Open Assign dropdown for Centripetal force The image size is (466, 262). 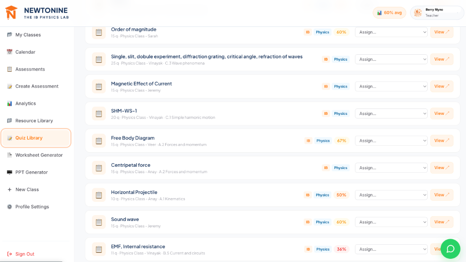(391, 168)
